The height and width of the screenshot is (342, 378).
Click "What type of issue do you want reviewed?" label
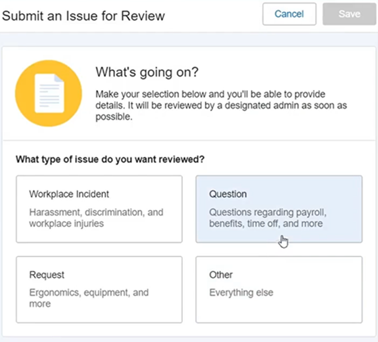point(110,159)
